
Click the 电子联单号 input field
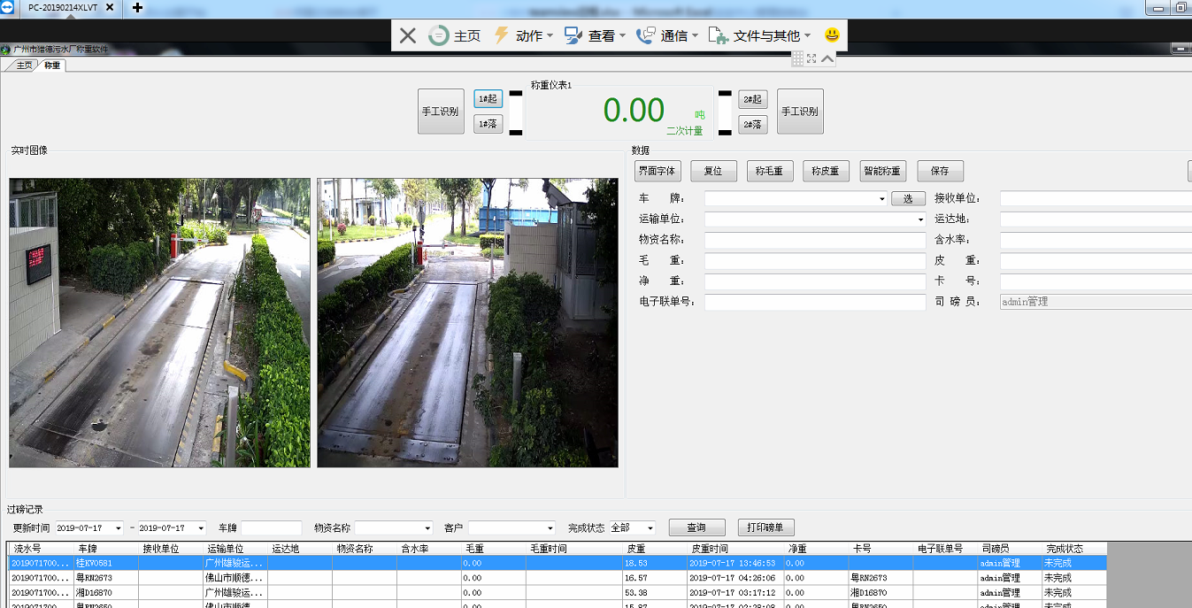tap(815, 302)
